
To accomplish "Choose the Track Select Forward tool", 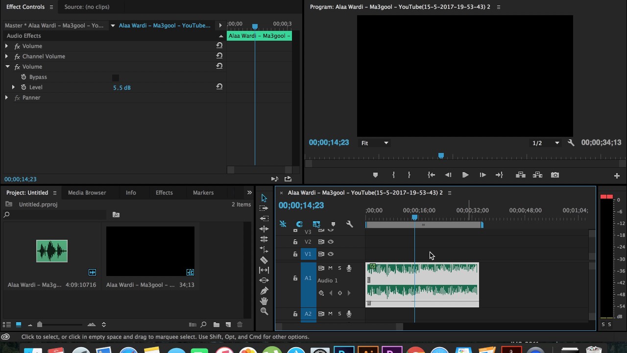I will (x=264, y=208).
